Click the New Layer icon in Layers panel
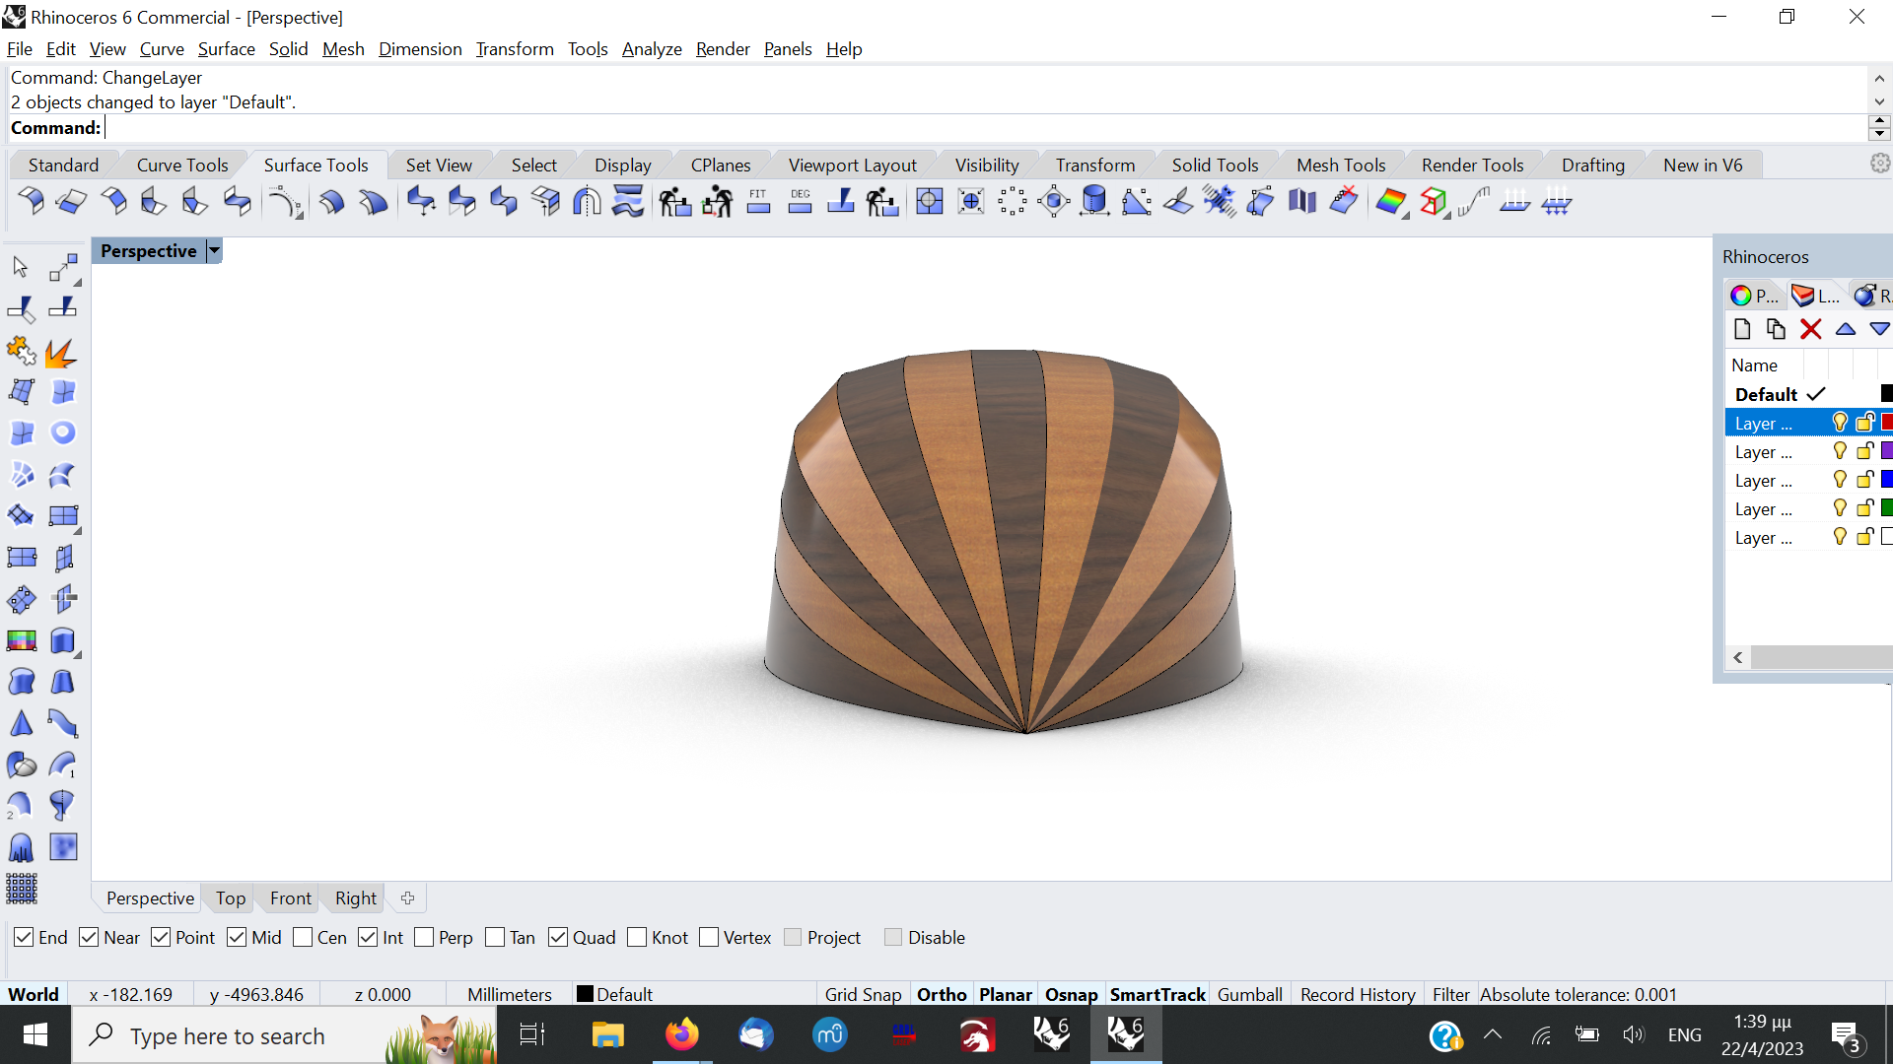1893x1064 pixels. (1742, 329)
